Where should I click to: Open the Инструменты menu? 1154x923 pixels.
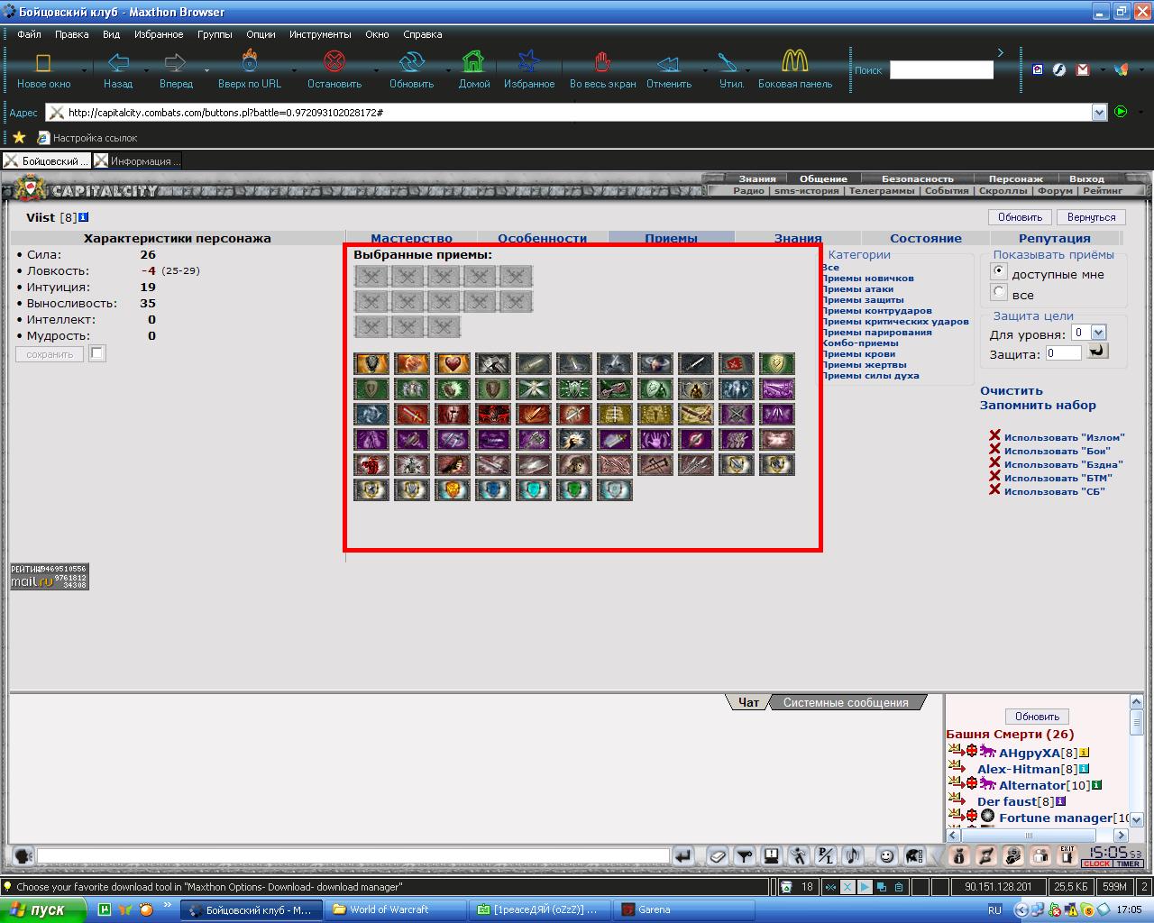pos(320,34)
